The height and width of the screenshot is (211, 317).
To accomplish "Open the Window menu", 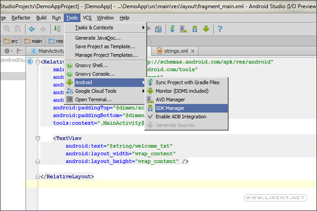I will coord(105,18).
